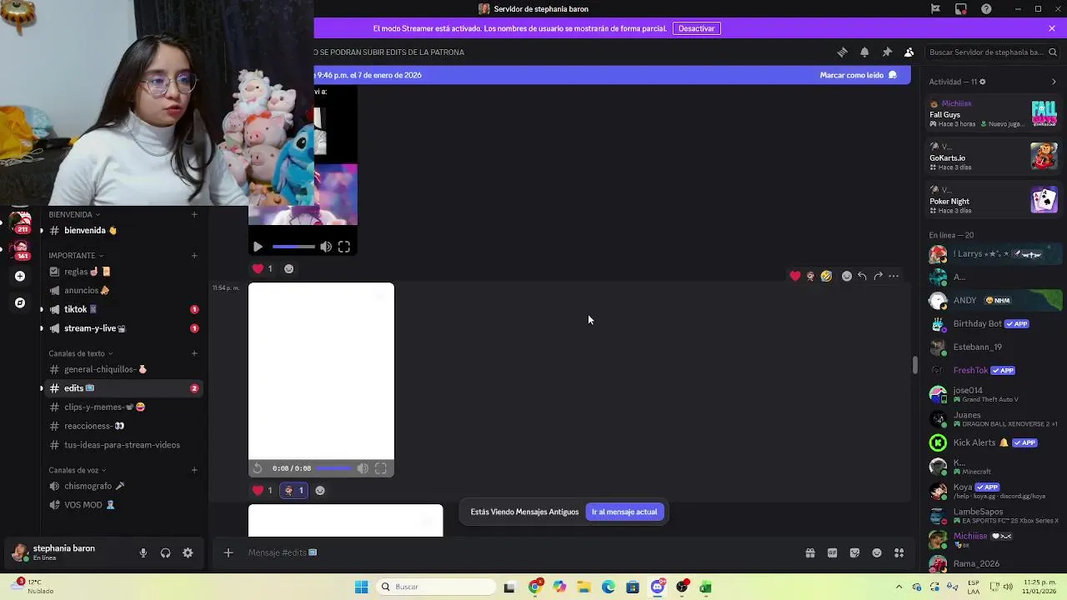1067x600 pixels.
Task: Add reaction under the upper video
Action: (x=288, y=268)
